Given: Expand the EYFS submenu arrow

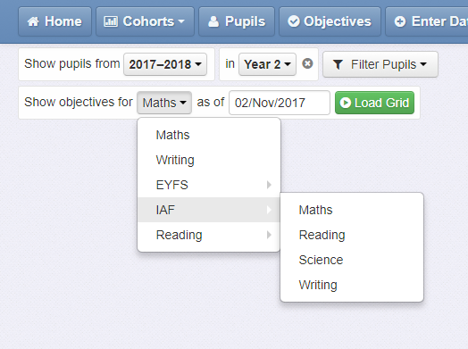Looking at the screenshot, I should (269, 185).
